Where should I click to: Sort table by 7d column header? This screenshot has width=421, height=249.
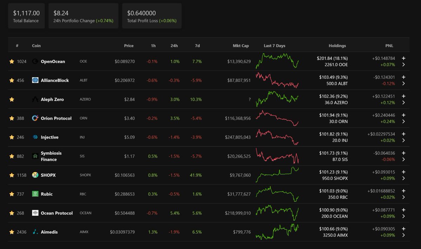197,46
